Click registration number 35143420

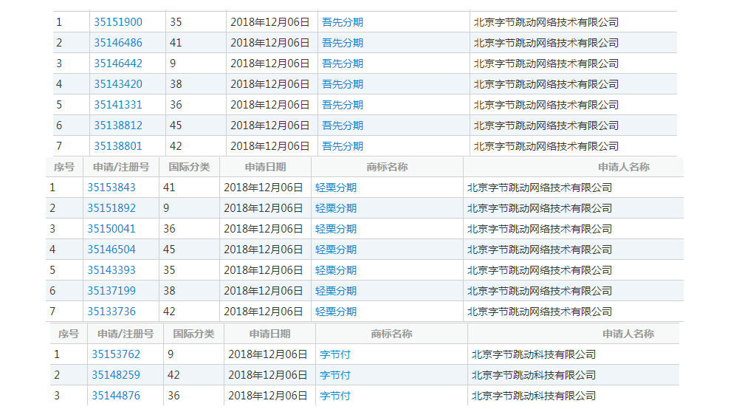tap(118, 84)
